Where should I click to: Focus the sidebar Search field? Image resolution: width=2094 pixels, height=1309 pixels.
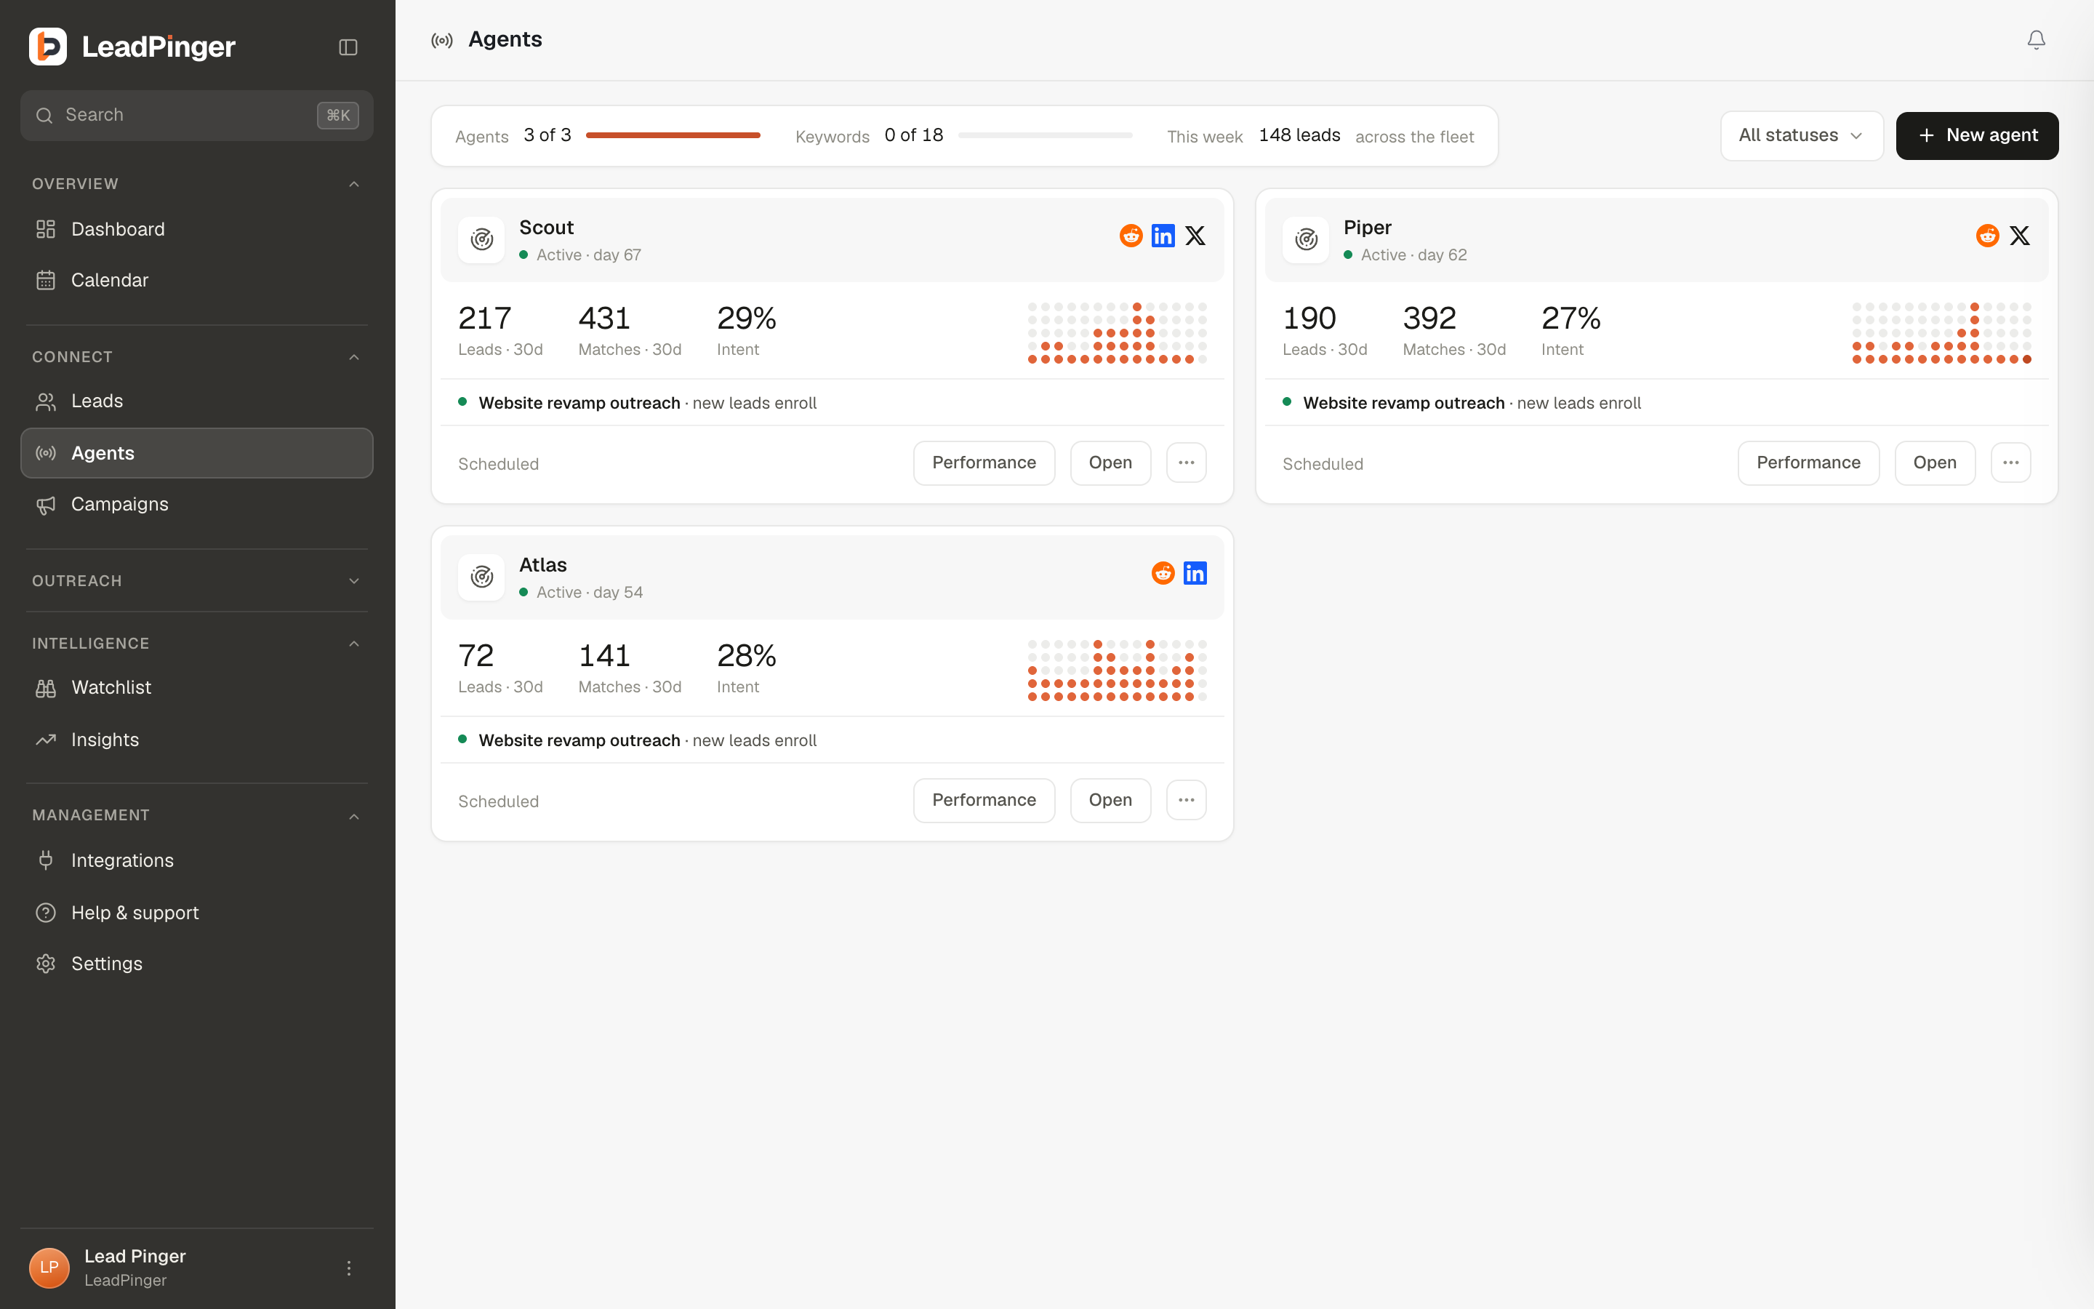[x=197, y=115]
